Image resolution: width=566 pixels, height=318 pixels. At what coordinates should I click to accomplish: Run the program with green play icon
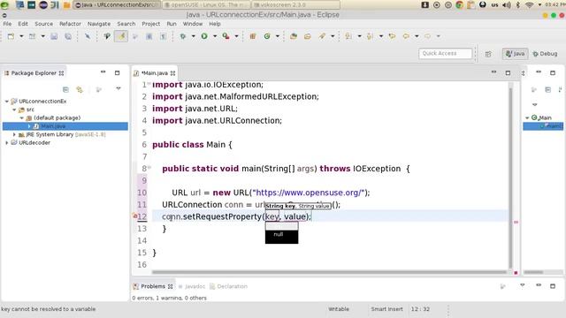click(x=204, y=36)
